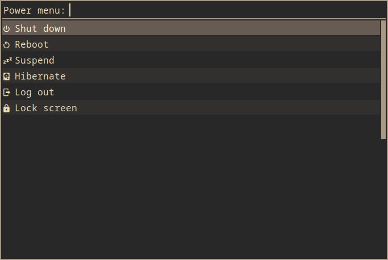
Task: Activate the Lock screen entry
Action: pyautogui.click(x=191, y=108)
